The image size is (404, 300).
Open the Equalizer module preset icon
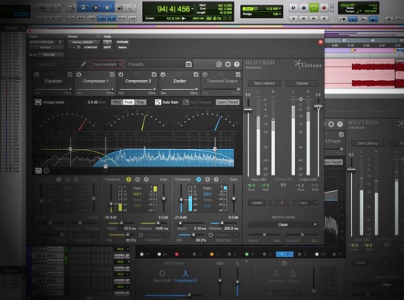(x=70, y=74)
